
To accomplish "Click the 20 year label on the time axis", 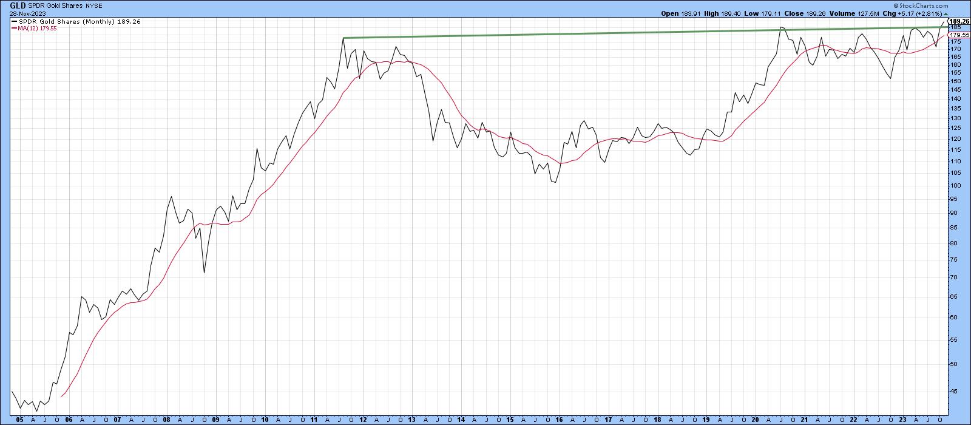I will [755, 420].
